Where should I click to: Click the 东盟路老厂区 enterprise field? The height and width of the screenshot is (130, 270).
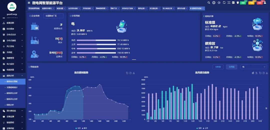(x=53, y=16)
